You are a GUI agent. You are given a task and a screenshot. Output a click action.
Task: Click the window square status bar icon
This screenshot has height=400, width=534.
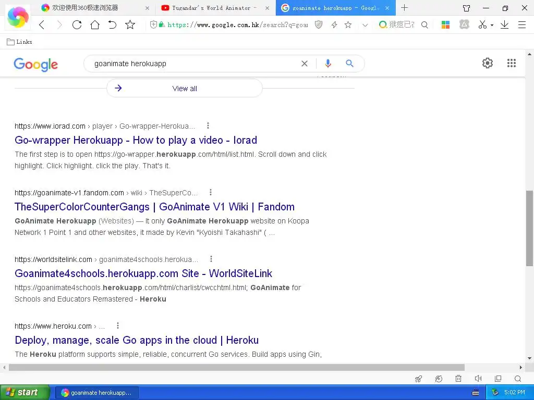(498, 379)
